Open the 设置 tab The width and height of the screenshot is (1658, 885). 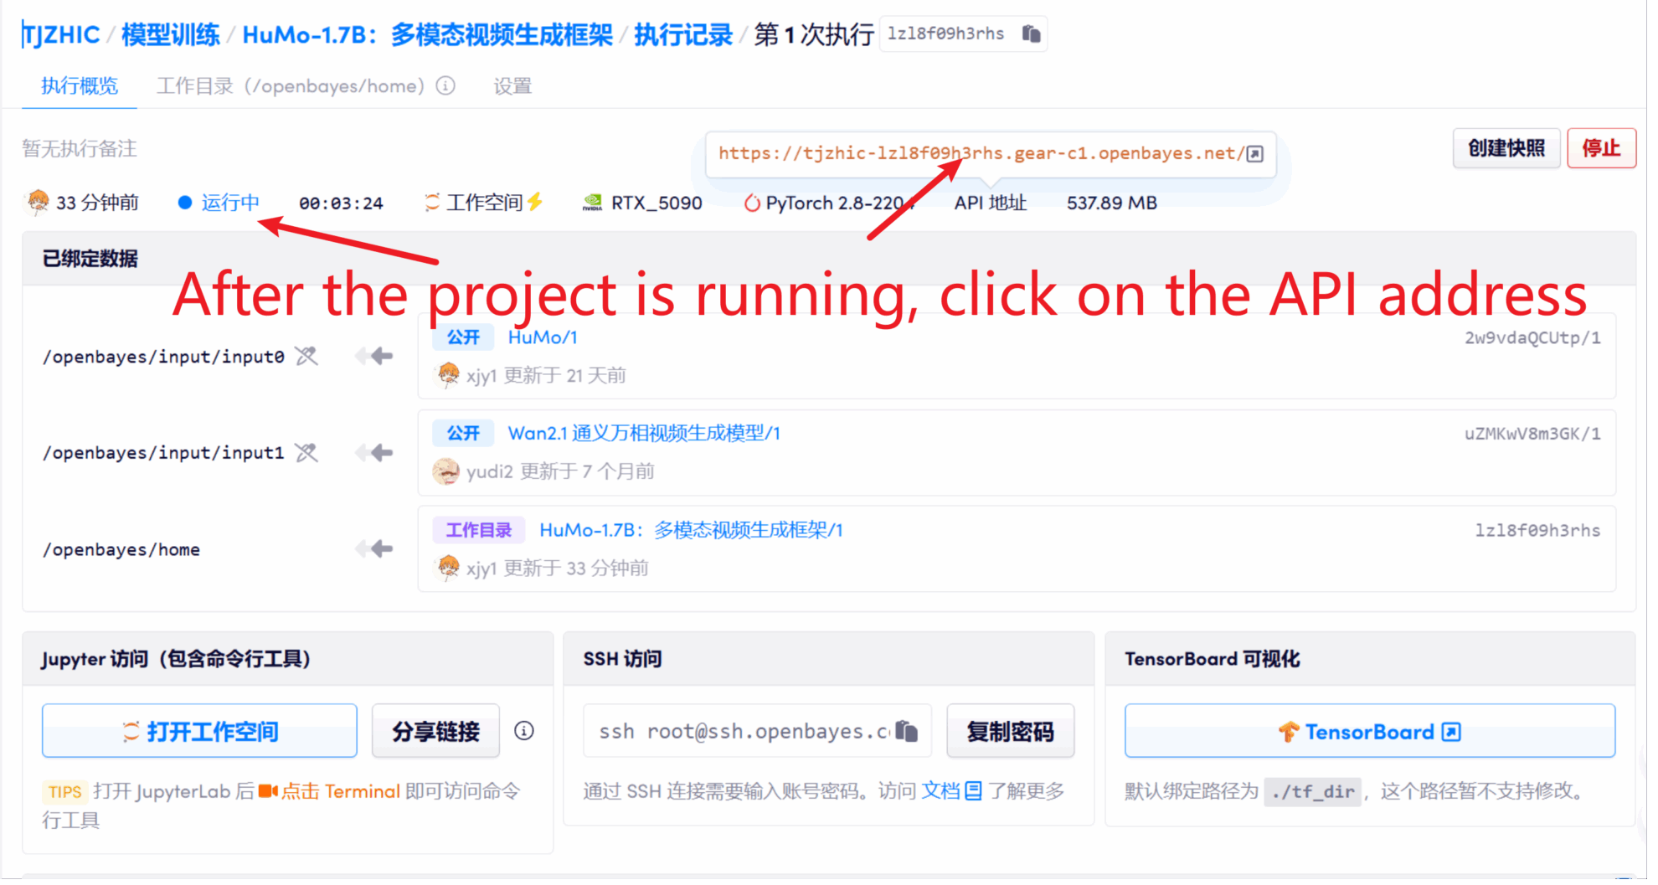(512, 86)
